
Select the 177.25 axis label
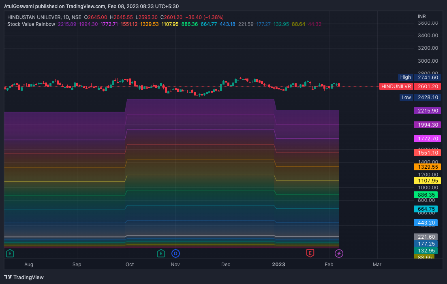click(x=426, y=244)
